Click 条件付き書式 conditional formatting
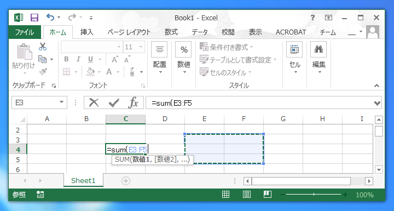This screenshot has width=394, height=211. coord(226,47)
